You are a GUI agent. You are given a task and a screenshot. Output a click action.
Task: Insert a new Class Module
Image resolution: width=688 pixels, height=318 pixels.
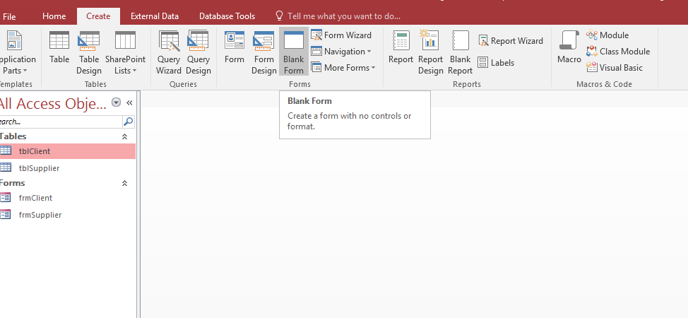(x=618, y=52)
